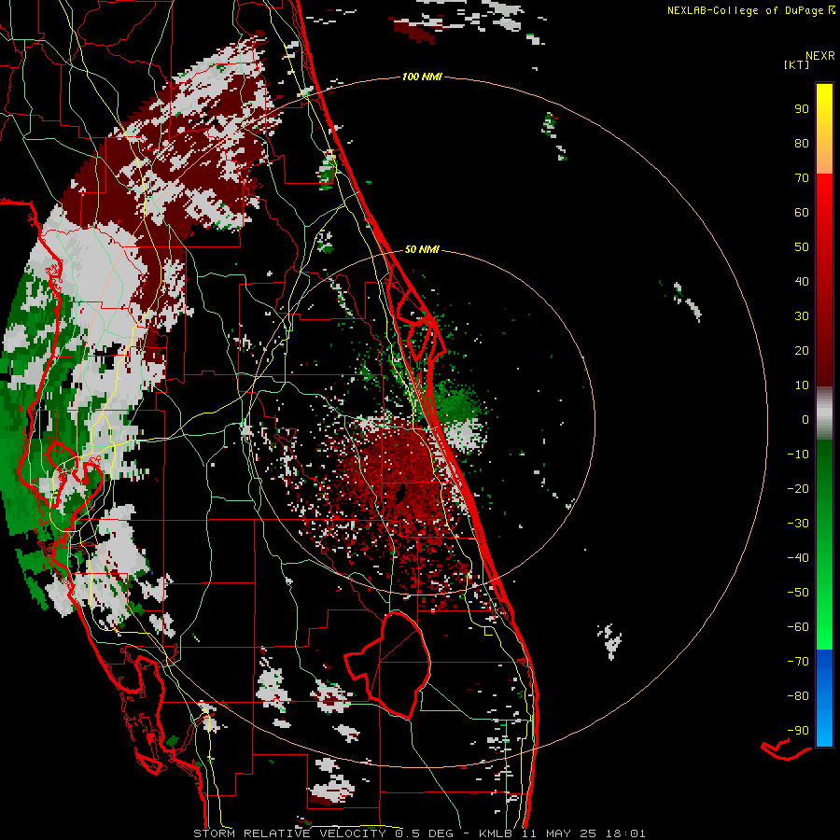Click the -90 value on the velocity scale
Image resolution: width=840 pixels, height=840 pixels.
point(798,731)
